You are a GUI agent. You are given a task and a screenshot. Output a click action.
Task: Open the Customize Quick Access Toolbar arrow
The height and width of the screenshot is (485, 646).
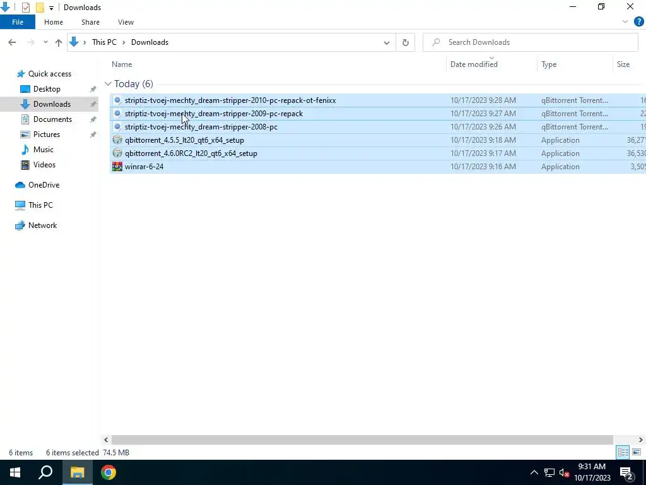pyautogui.click(x=51, y=8)
